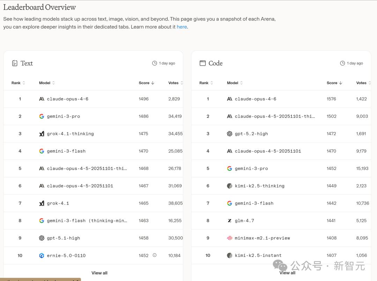377x281 pixels.
Task: Click Google logo next to gemini-3-flash (thinking-min…
Action: coord(42,221)
